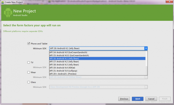Pick API 20+: Android L Preview

coord(97,74)
